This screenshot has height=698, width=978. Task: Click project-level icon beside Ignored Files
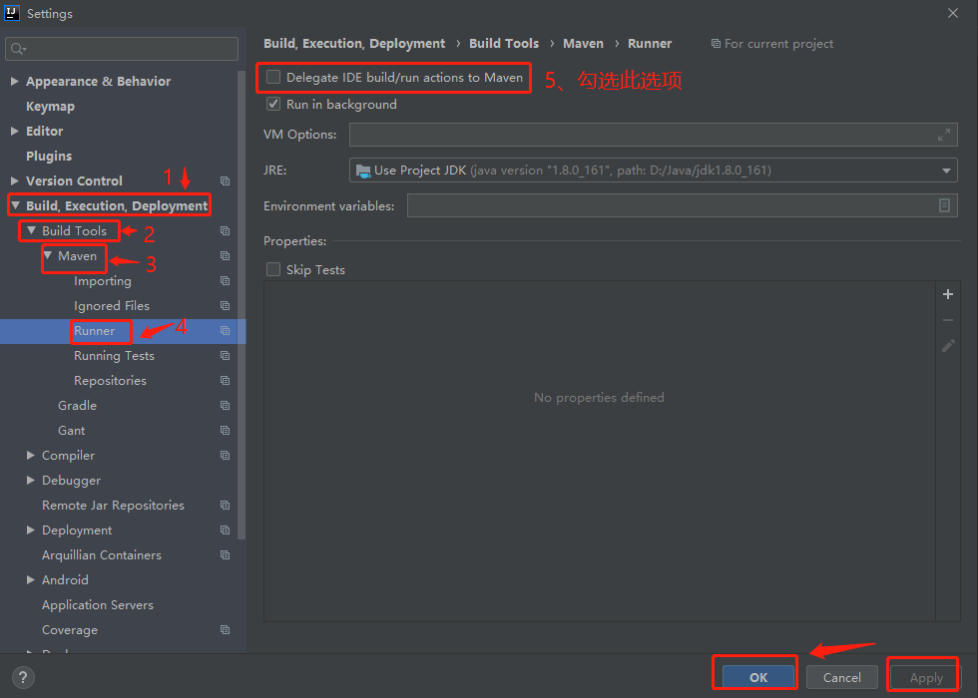(x=226, y=305)
